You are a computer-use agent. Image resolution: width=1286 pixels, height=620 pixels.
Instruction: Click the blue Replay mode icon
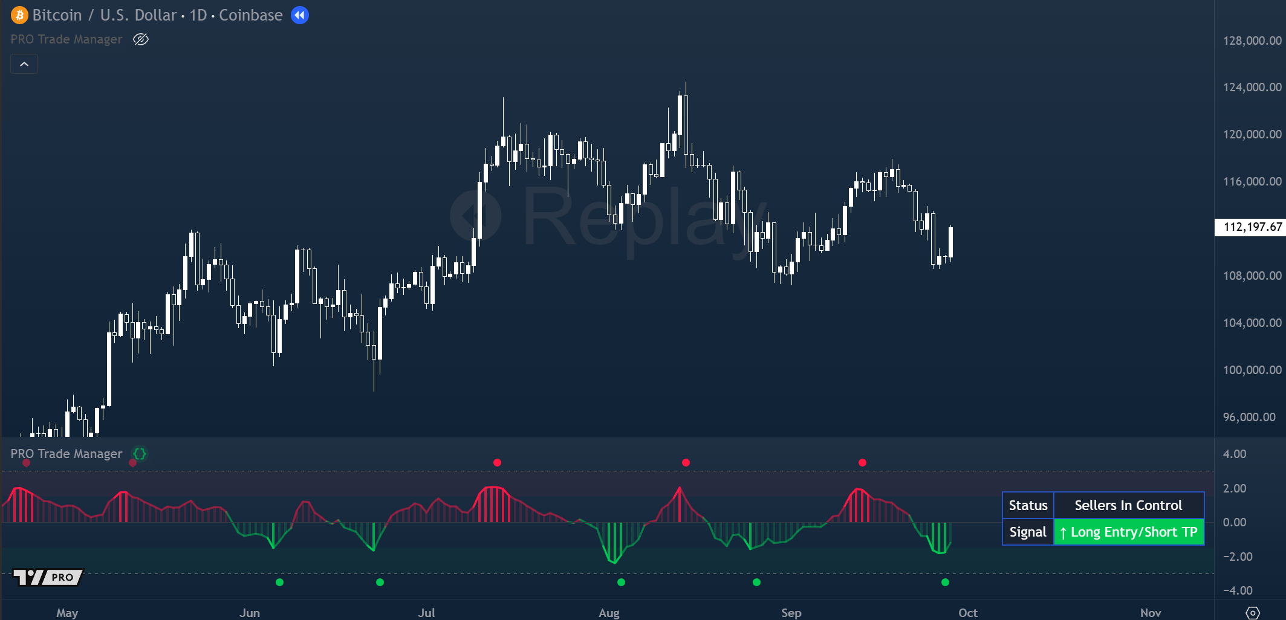pos(300,15)
